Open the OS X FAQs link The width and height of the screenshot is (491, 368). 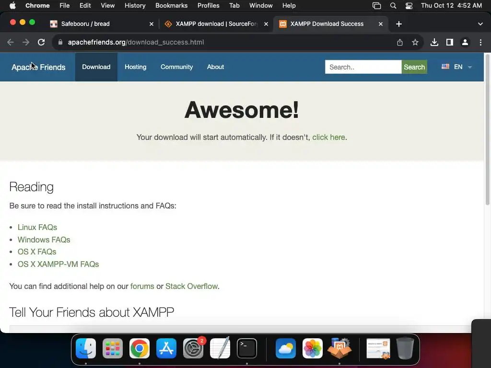pyautogui.click(x=37, y=252)
